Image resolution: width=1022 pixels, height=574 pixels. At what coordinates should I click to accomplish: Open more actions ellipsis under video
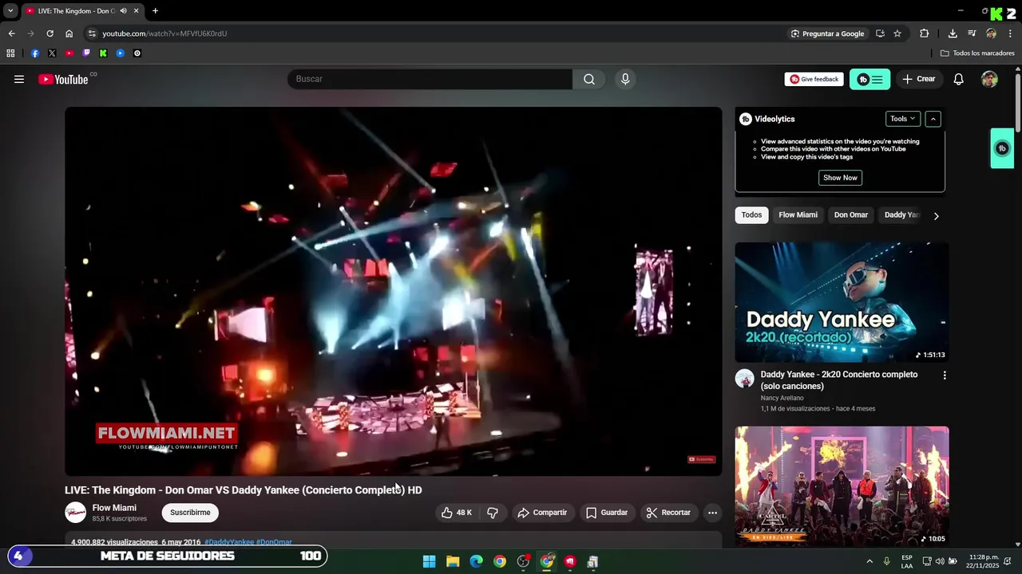coord(712,513)
